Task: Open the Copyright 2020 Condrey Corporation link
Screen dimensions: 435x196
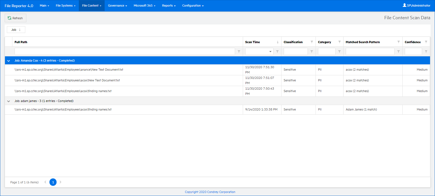Action: point(210,192)
